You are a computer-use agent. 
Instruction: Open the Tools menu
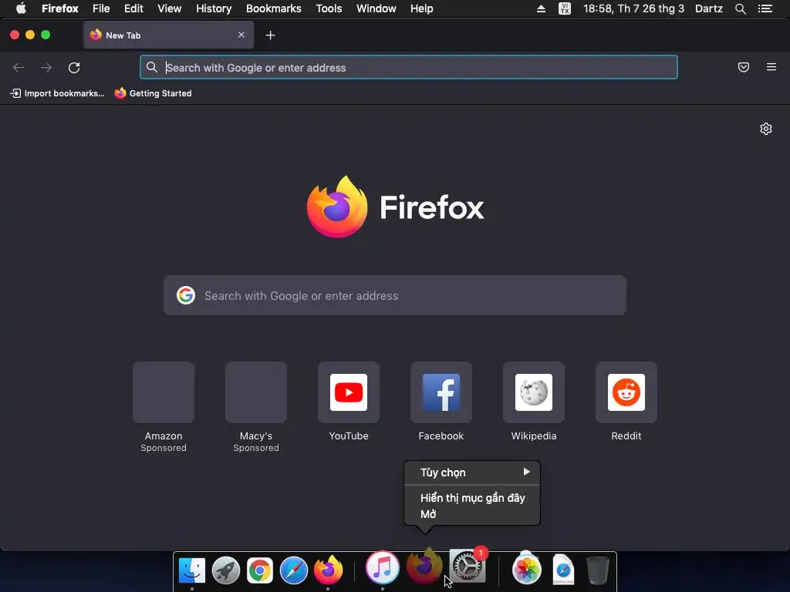pyautogui.click(x=329, y=8)
